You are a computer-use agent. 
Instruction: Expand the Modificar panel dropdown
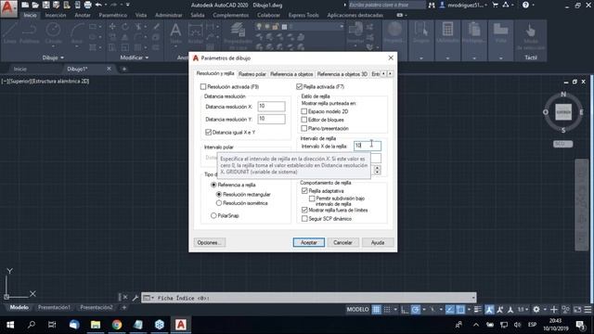click(x=135, y=58)
